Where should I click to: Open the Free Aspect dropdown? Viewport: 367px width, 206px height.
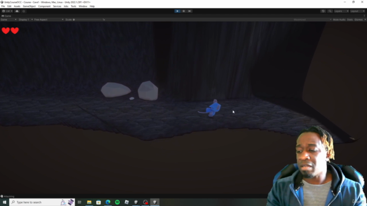coord(49,19)
